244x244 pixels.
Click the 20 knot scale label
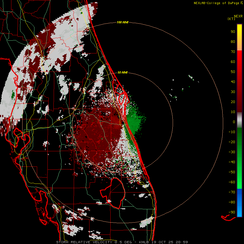click(x=233, y=102)
